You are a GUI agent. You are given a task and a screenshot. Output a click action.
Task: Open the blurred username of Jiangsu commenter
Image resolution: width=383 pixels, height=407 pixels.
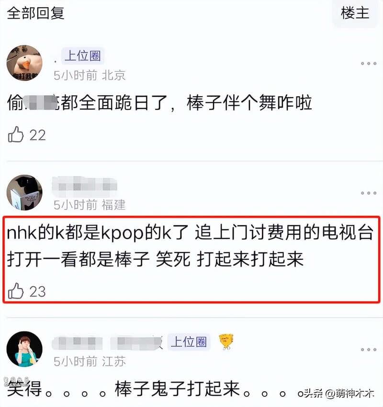click(108, 342)
